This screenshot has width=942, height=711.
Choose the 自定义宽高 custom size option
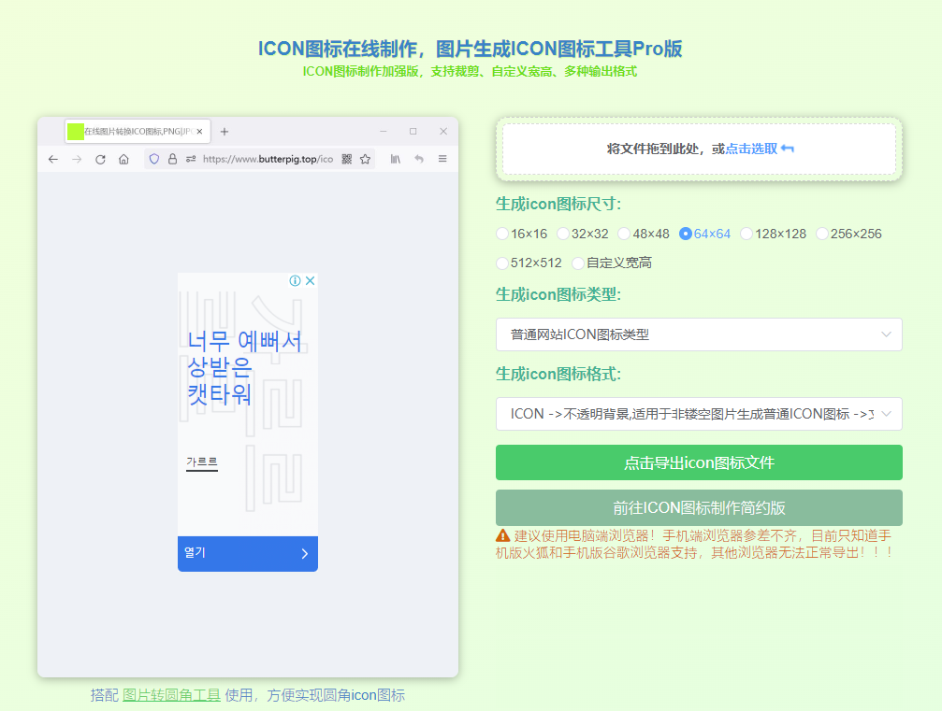coord(579,263)
